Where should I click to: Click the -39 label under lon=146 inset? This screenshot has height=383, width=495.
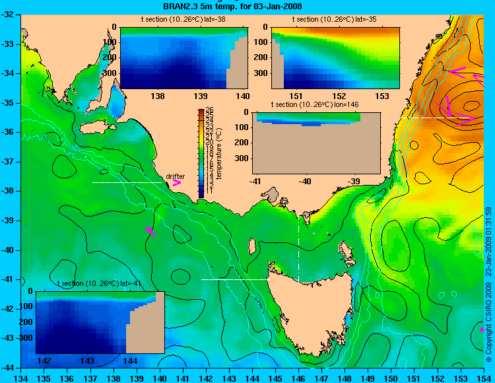click(x=355, y=181)
